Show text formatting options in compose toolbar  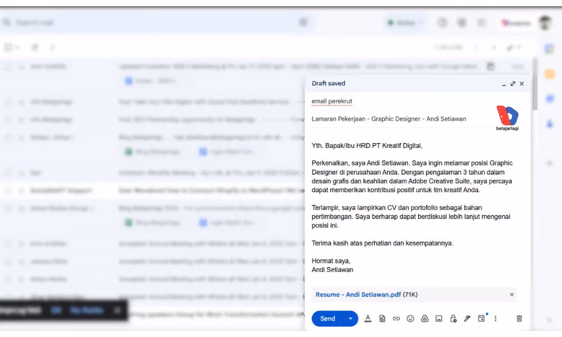pos(368,318)
